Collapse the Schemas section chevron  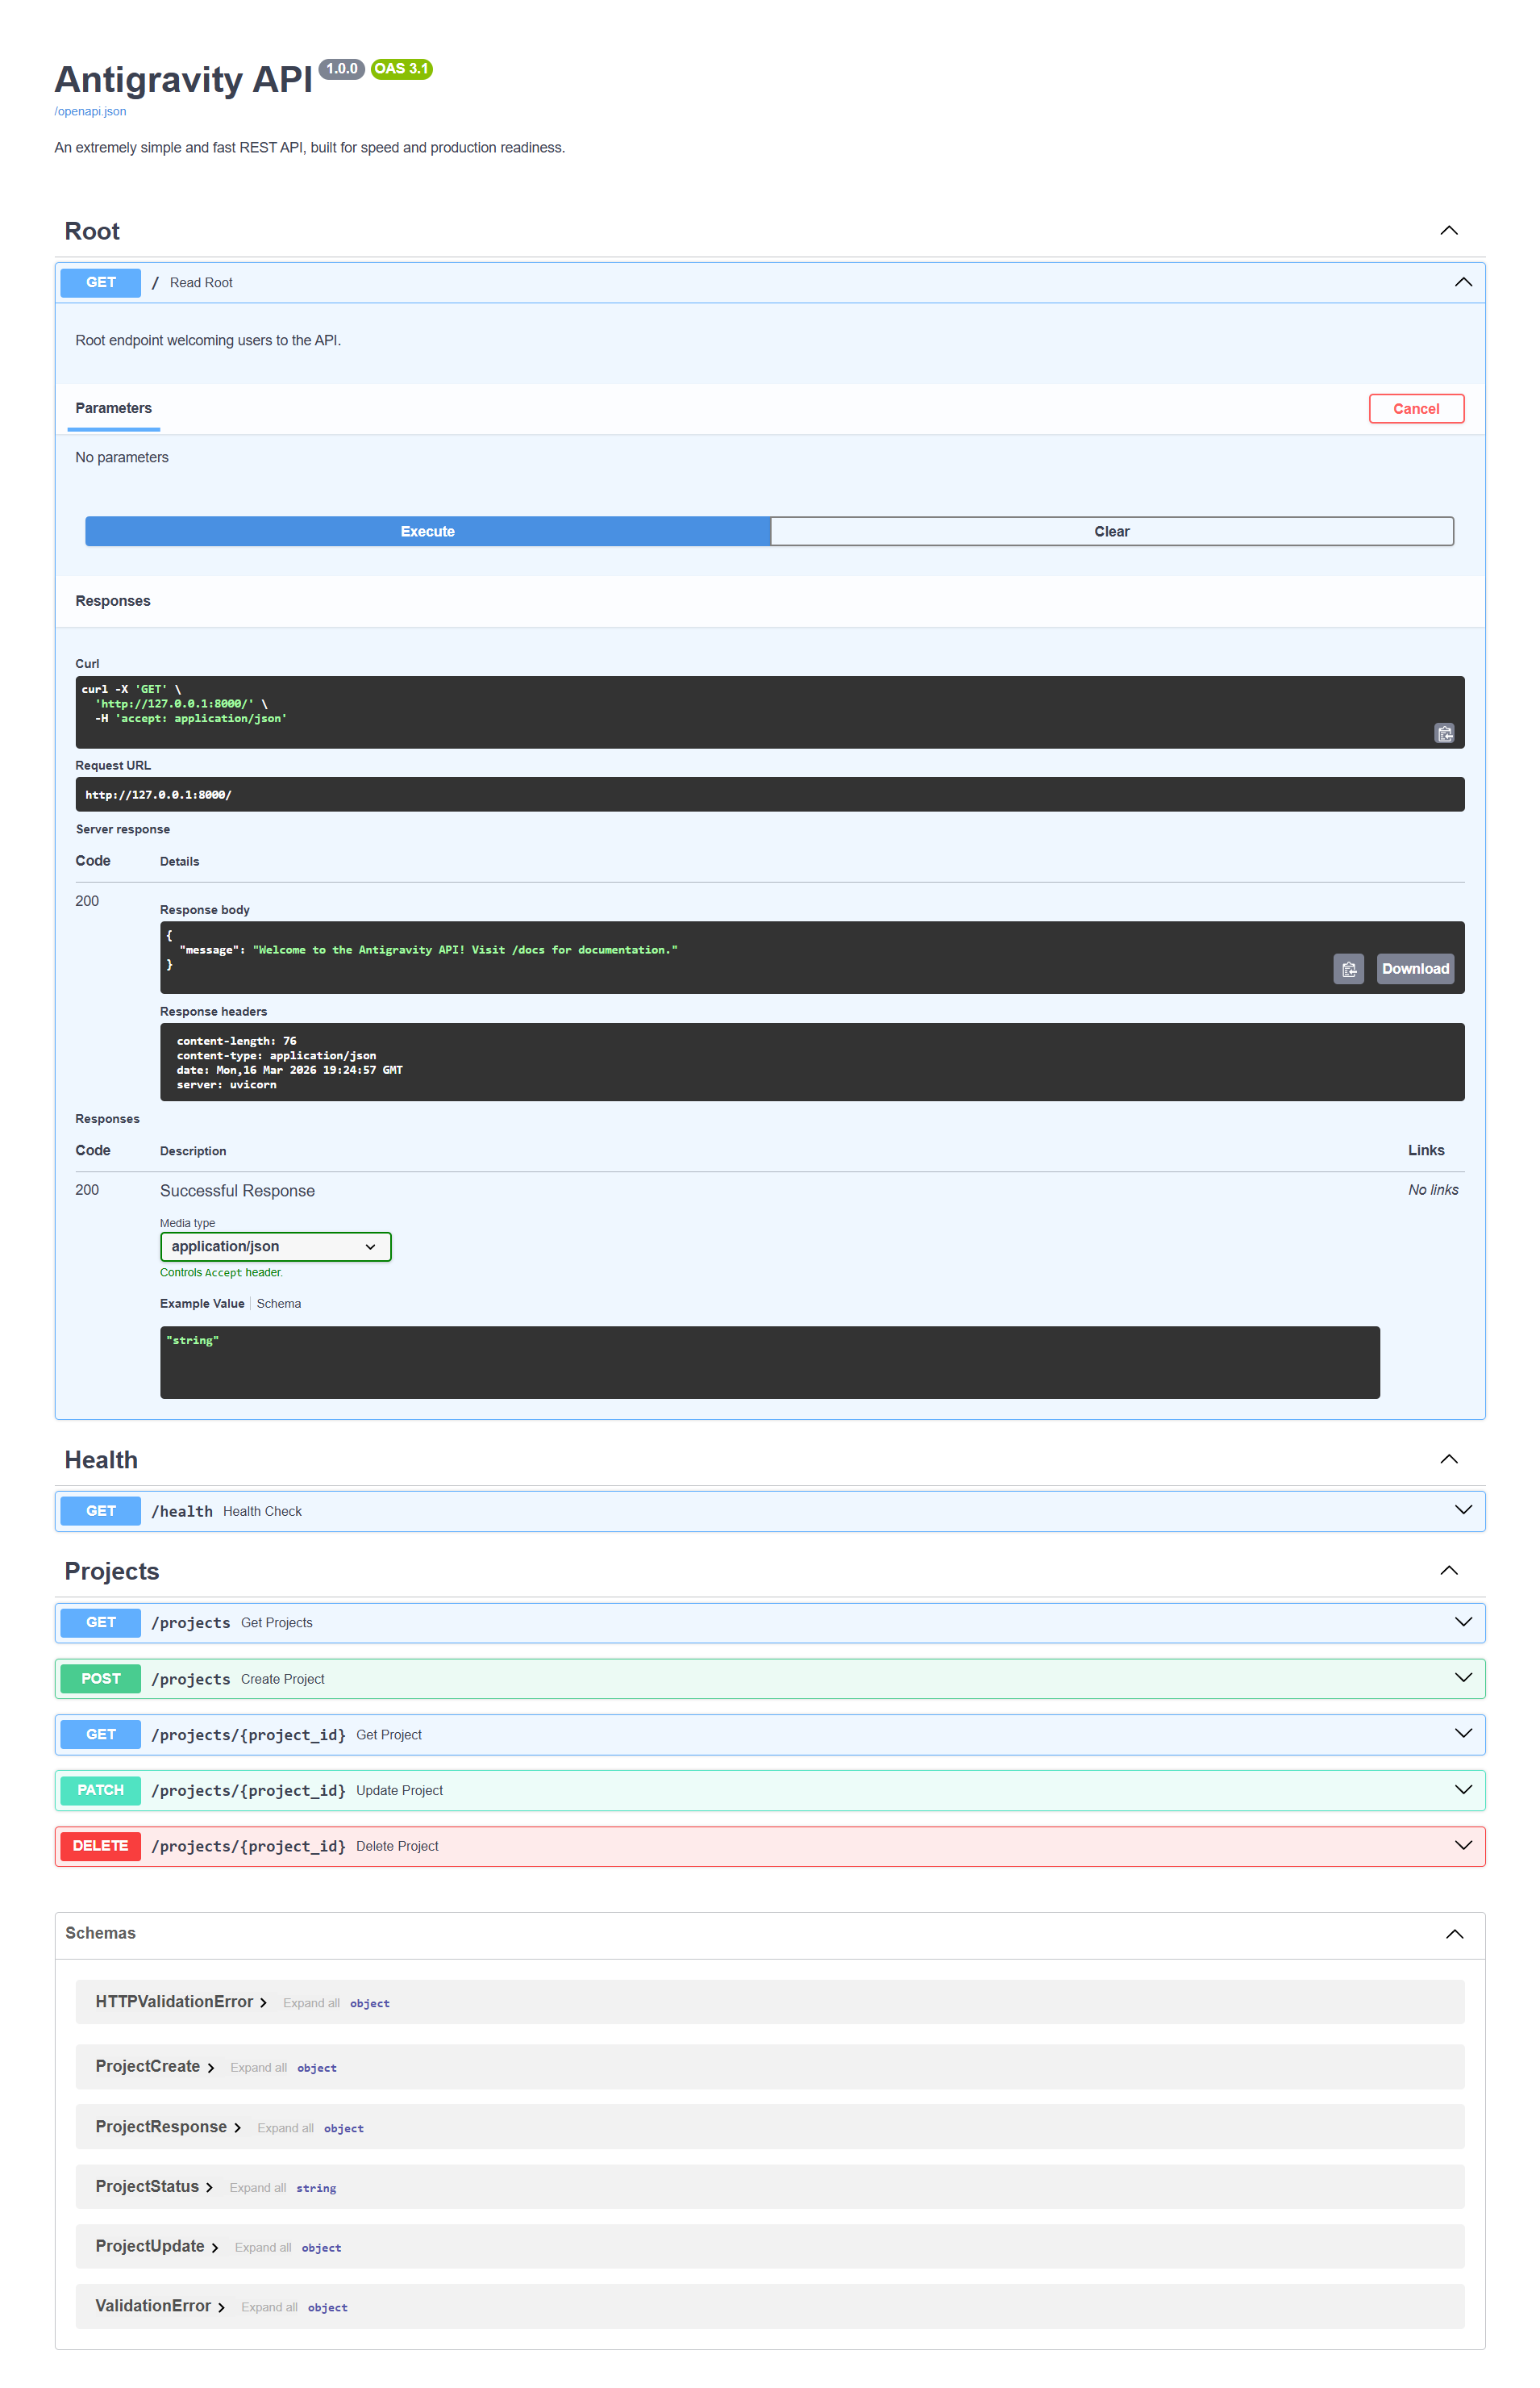pyautogui.click(x=1454, y=1934)
